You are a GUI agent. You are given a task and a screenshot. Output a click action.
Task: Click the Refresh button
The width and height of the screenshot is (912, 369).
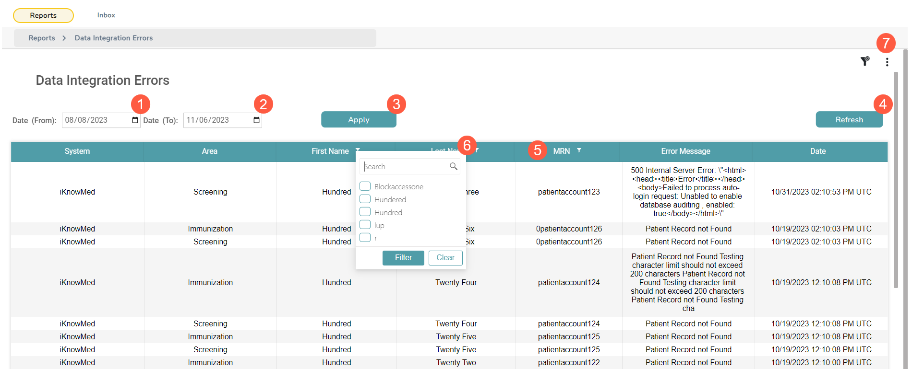pos(849,120)
